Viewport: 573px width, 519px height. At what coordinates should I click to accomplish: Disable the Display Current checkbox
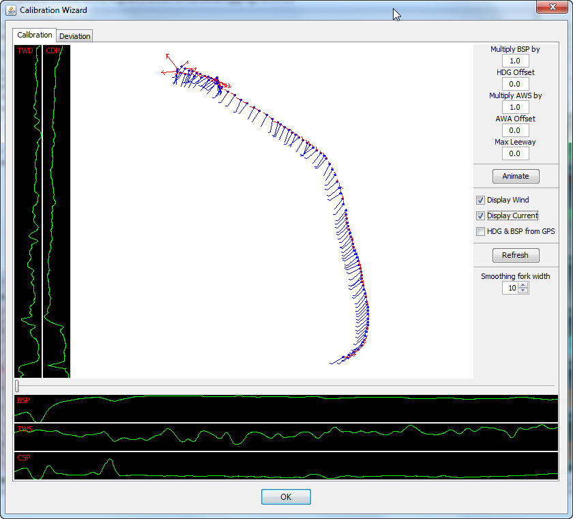pyautogui.click(x=480, y=216)
